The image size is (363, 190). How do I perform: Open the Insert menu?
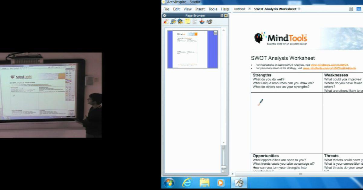[200, 9]
